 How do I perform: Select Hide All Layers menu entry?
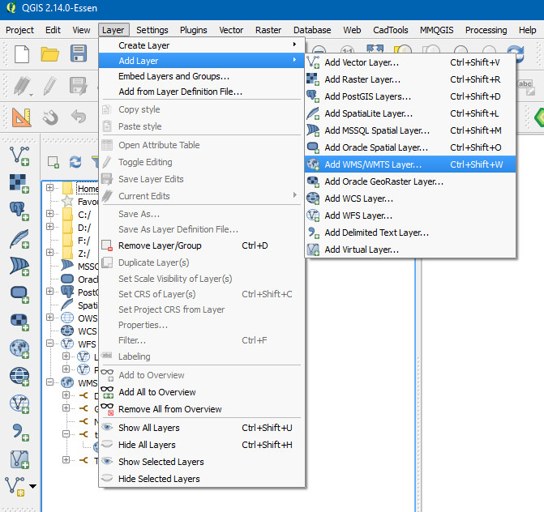pos(202,445)
